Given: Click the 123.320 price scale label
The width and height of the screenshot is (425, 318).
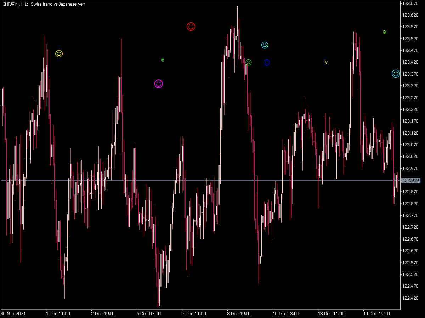Looking at the screenshot, I should (x=411, y=86).
